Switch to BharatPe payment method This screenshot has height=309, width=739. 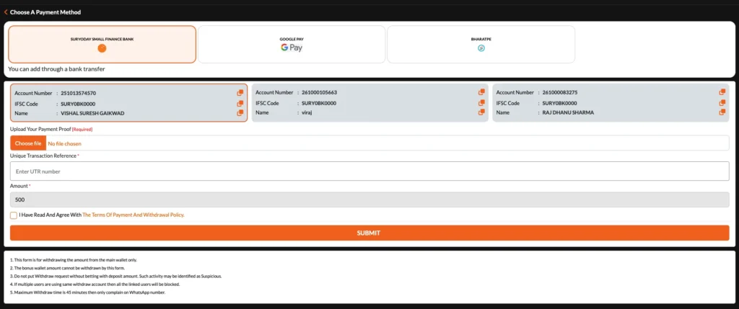481,44
